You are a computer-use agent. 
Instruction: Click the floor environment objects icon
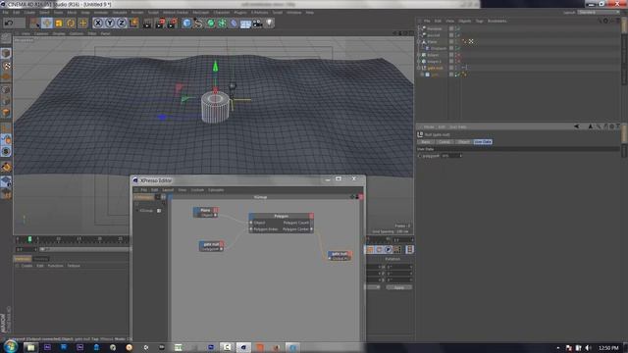coord(245,24)
